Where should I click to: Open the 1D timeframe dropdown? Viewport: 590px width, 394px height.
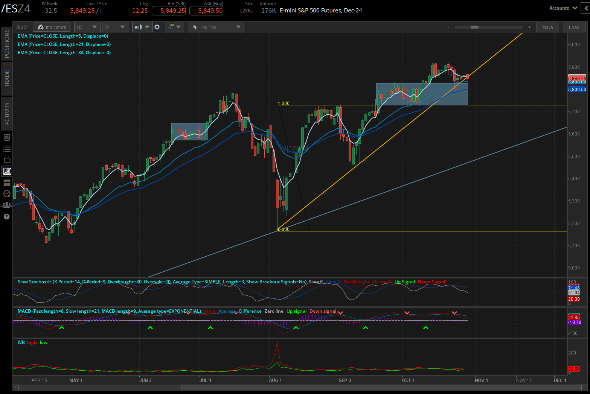click(87, 27)
